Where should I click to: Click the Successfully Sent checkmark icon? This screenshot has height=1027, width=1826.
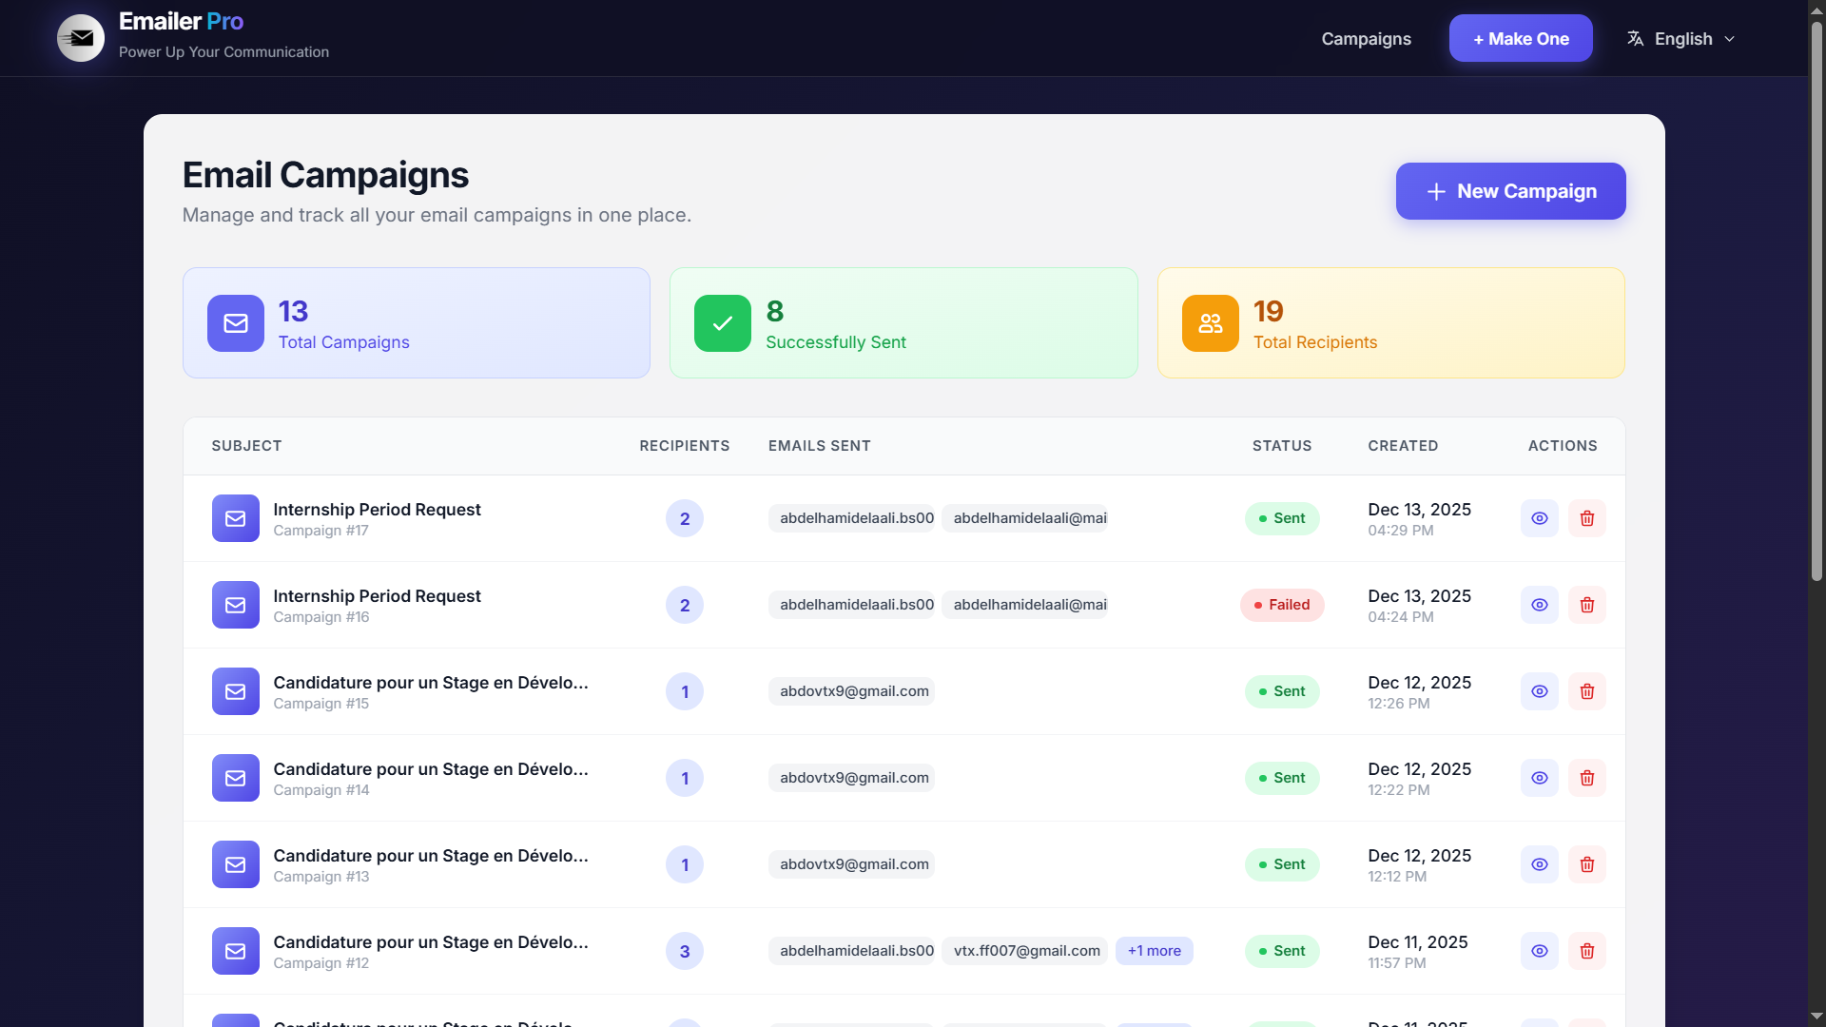coord(723,323)
